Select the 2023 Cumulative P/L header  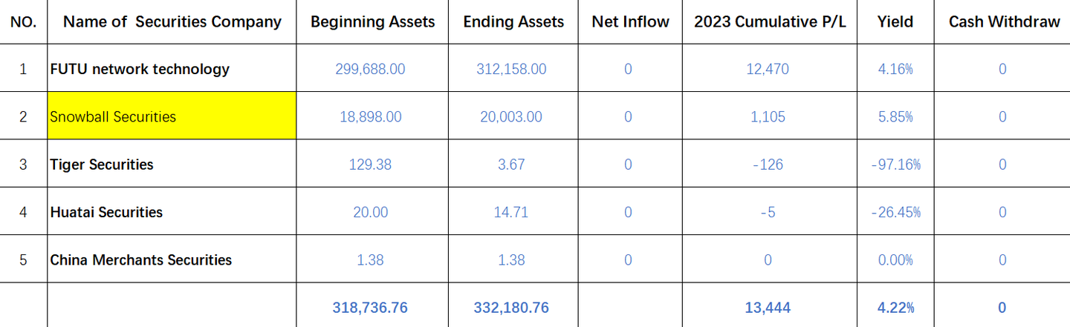click(x=769, y=22)
